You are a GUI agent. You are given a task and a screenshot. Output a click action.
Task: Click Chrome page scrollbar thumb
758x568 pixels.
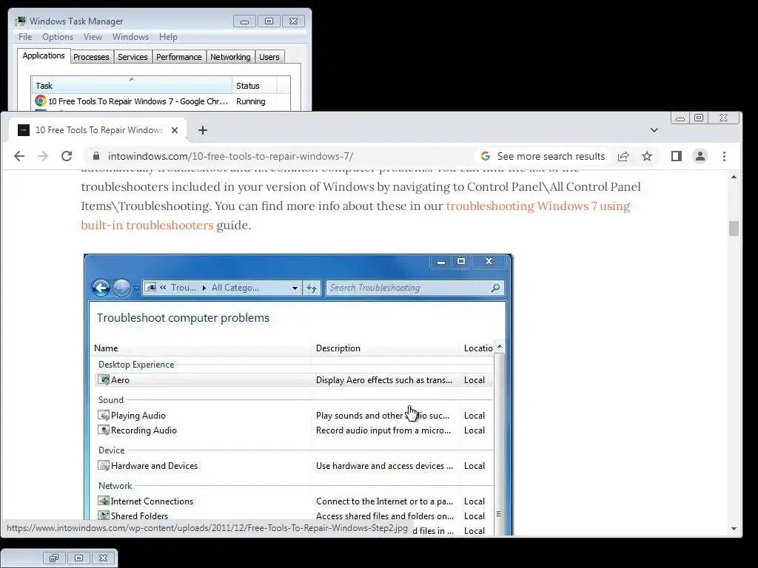pyautogui.click(x=734, y=229)
